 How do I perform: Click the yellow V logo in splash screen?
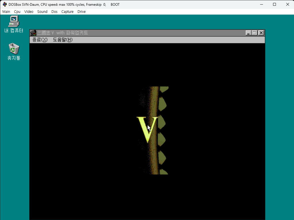click(147, 129)
